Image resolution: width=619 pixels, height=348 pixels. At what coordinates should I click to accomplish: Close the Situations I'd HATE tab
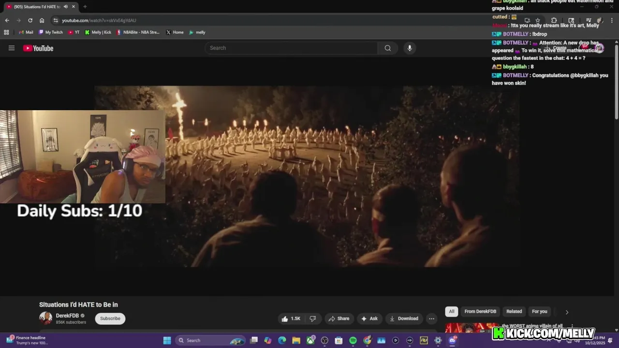pyautogui.click(x=74, y=7)
